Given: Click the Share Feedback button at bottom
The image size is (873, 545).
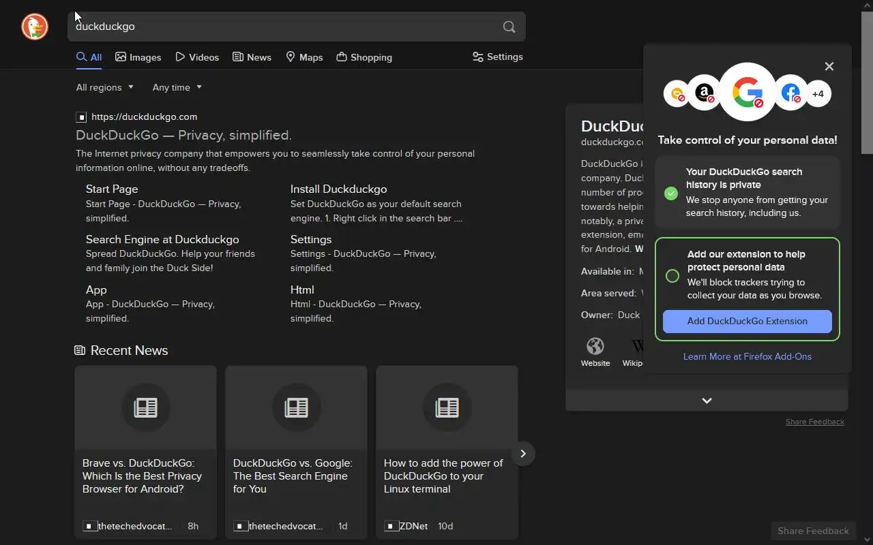Looking at the screenshot, I should (813, 531).
